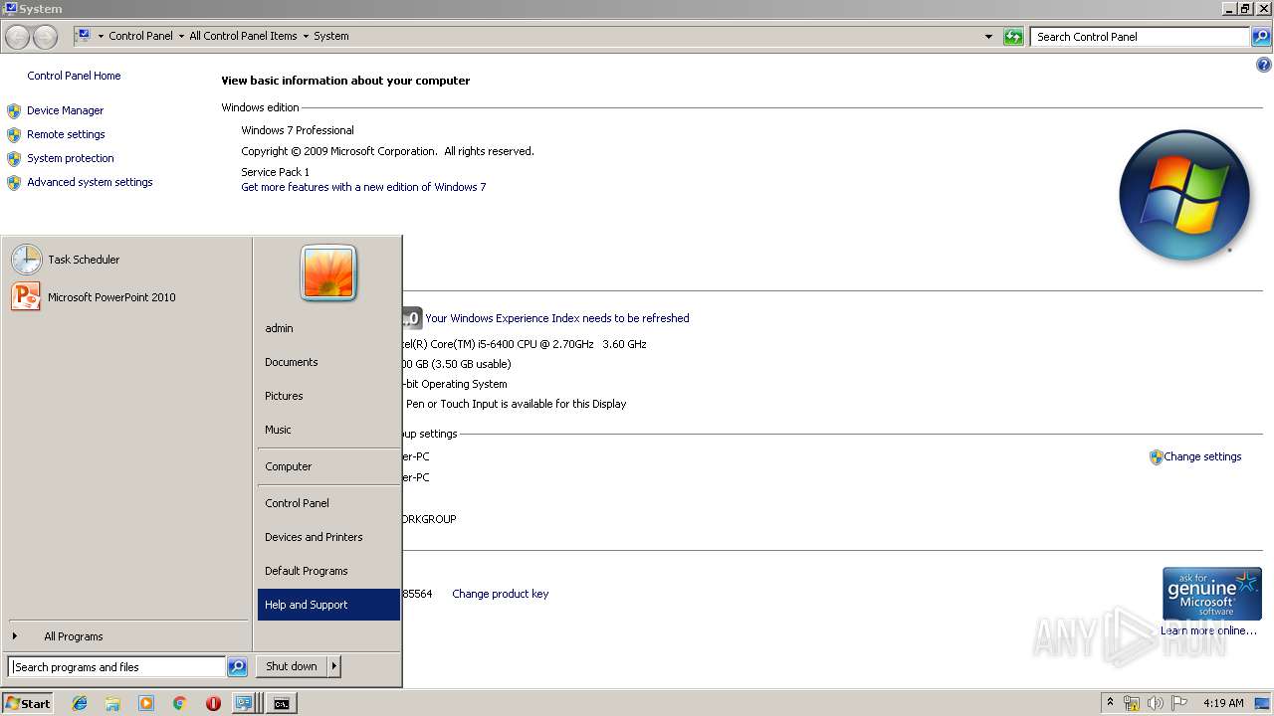Click the genuine Microsoft software badge
1274x716 pixels.
coord(1211,594)
